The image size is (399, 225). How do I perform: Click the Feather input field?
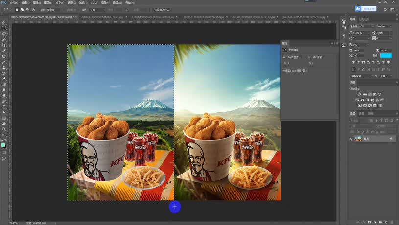pyautogui.click(x=54, y=10)
